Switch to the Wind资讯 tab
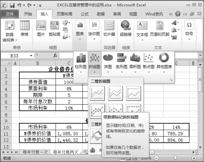Image resolution: width=204 pixels, height=162 pixels. pos(154,14)
